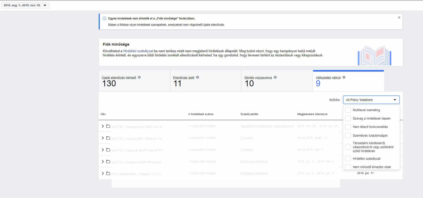The height and width of the screenshot is (198, 423).
Task: Click info icon next to Döntés visszavonva
Action: [x=275, y=77]
